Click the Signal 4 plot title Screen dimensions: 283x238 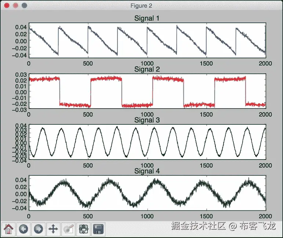click(x=147, y=171)
